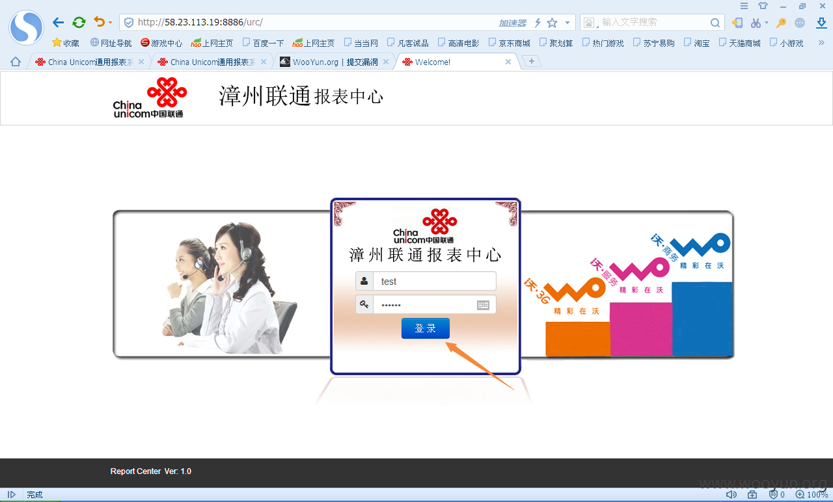Close the Welcome! tab
833x502 pixels.
coord(508,62)
